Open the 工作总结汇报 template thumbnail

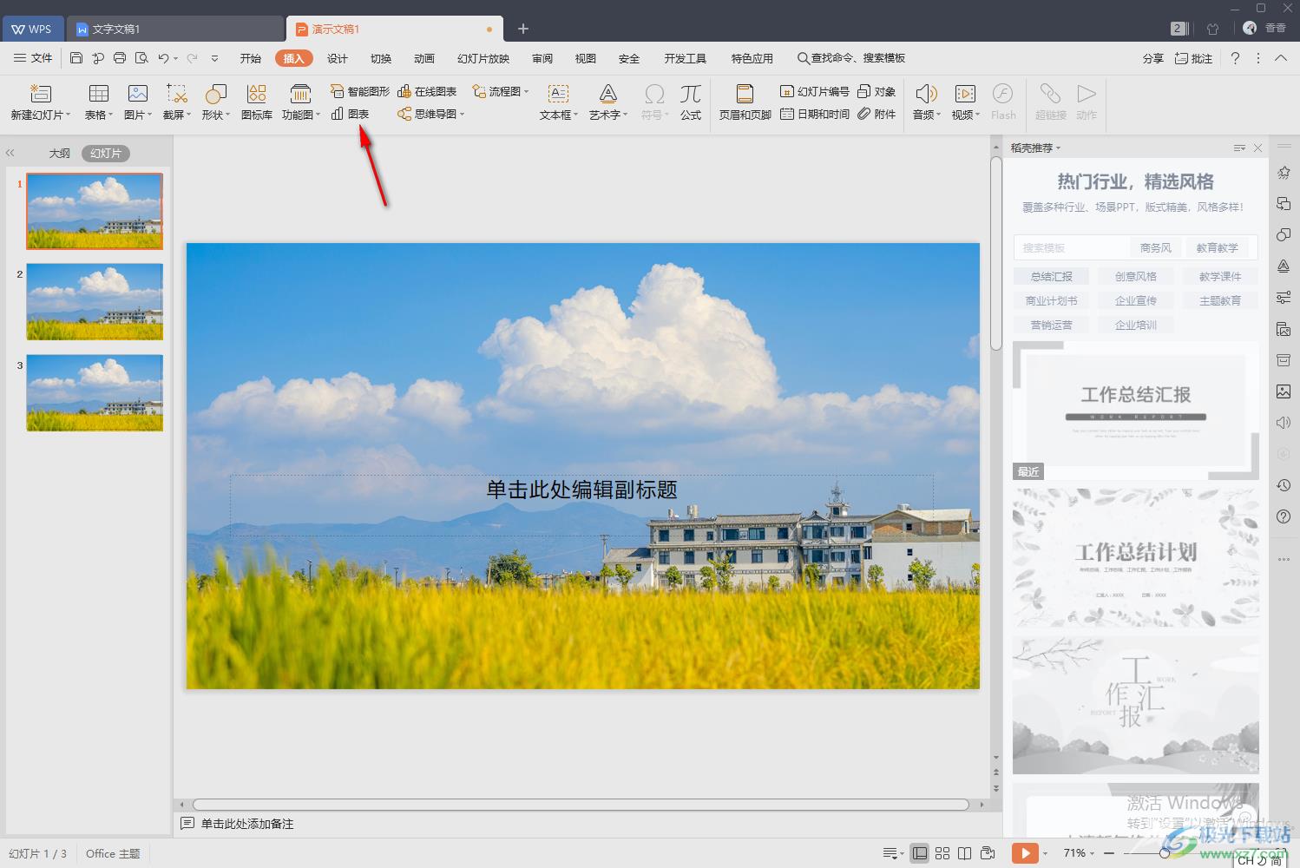tap(1135, 411)
